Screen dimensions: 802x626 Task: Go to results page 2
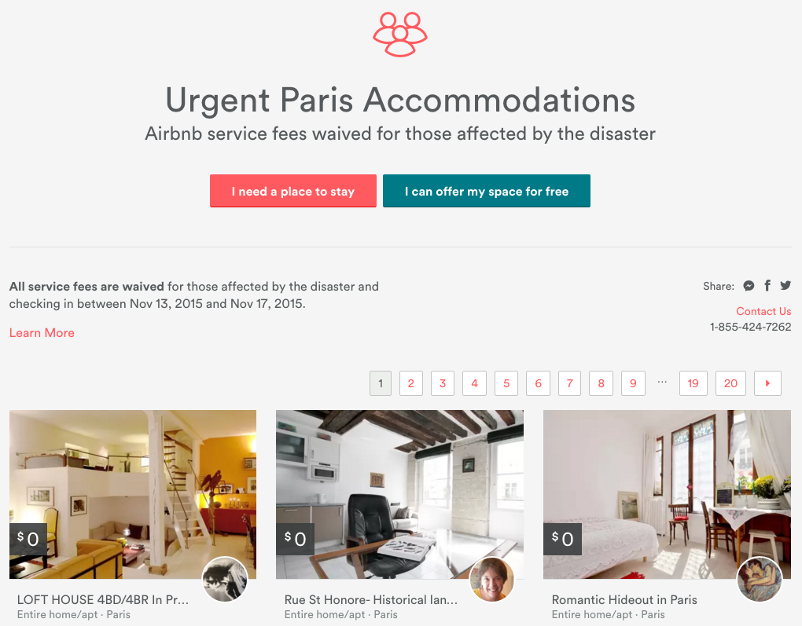click(410, 383)
